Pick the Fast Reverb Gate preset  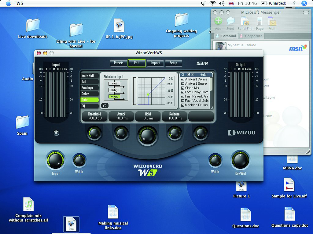click(x=195, y=96)
